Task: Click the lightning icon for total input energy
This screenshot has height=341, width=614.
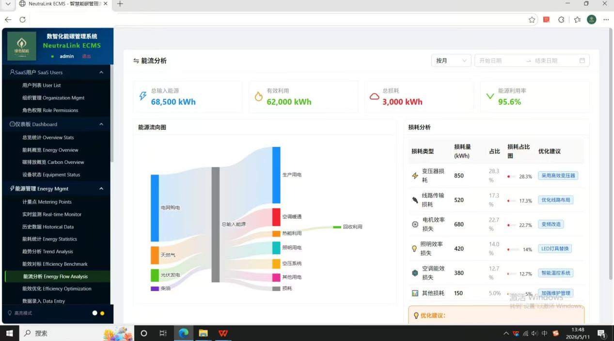Action: 142,96
